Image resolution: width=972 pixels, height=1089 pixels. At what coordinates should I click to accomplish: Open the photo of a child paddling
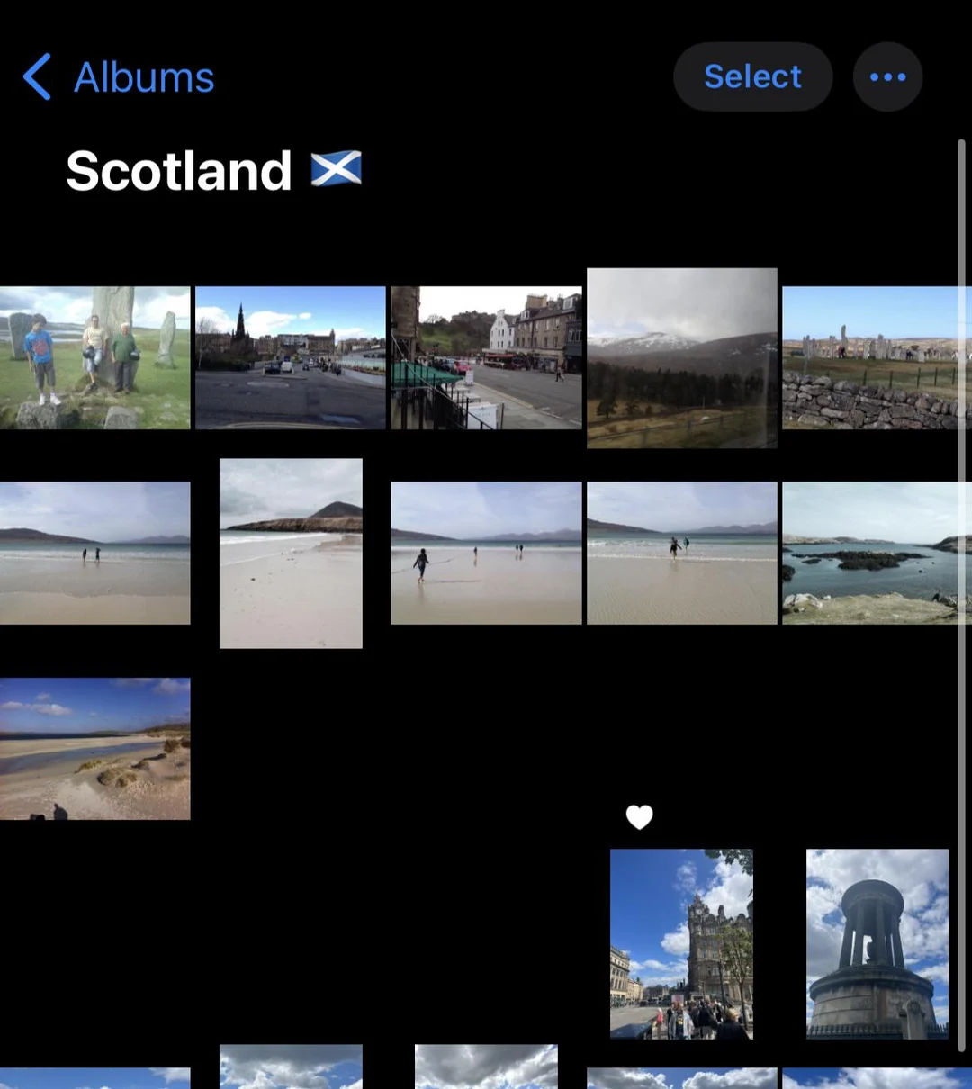tap(486, 553)
